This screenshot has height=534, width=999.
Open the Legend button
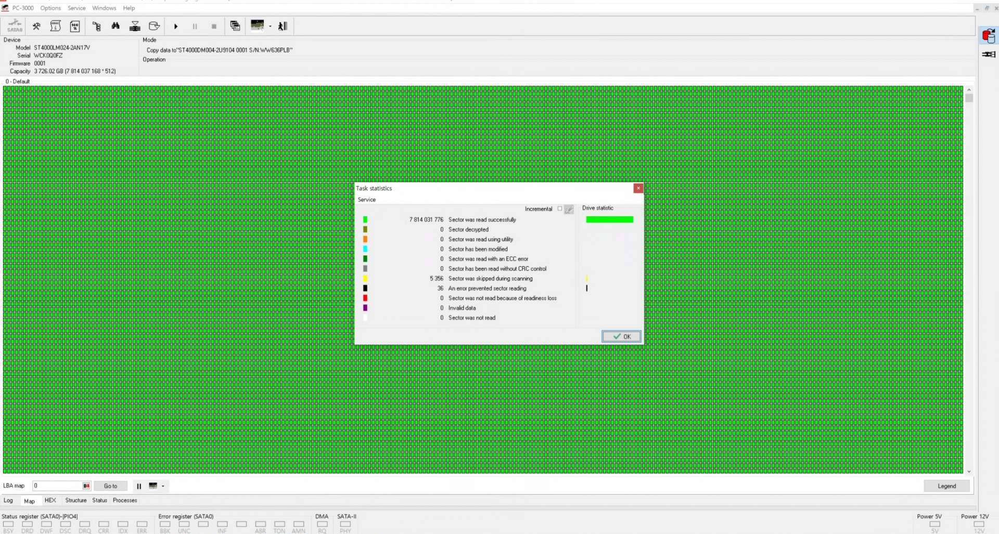coord(946,486)
